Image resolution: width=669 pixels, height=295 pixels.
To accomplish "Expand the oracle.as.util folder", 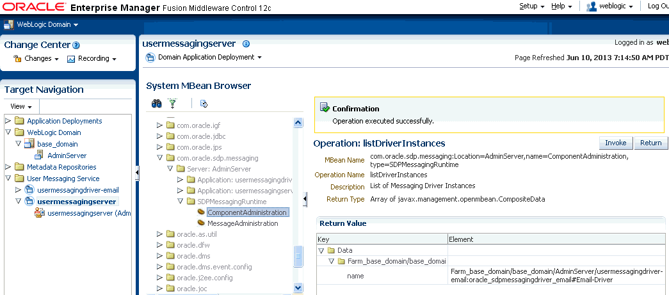I will pyautogui.click(x=159, y=234).
